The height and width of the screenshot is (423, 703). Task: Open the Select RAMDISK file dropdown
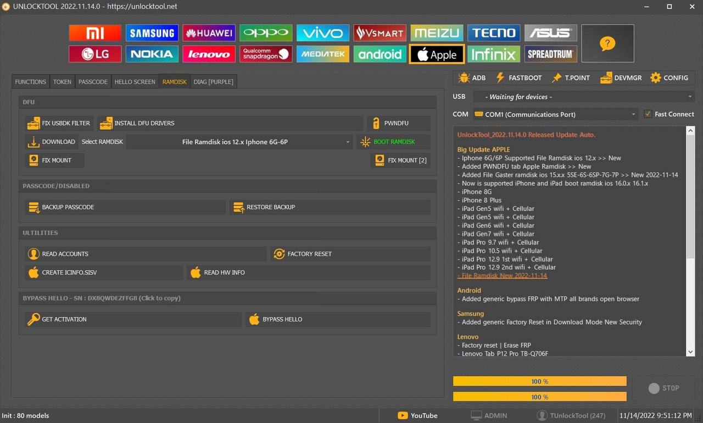tap(239, 142)
